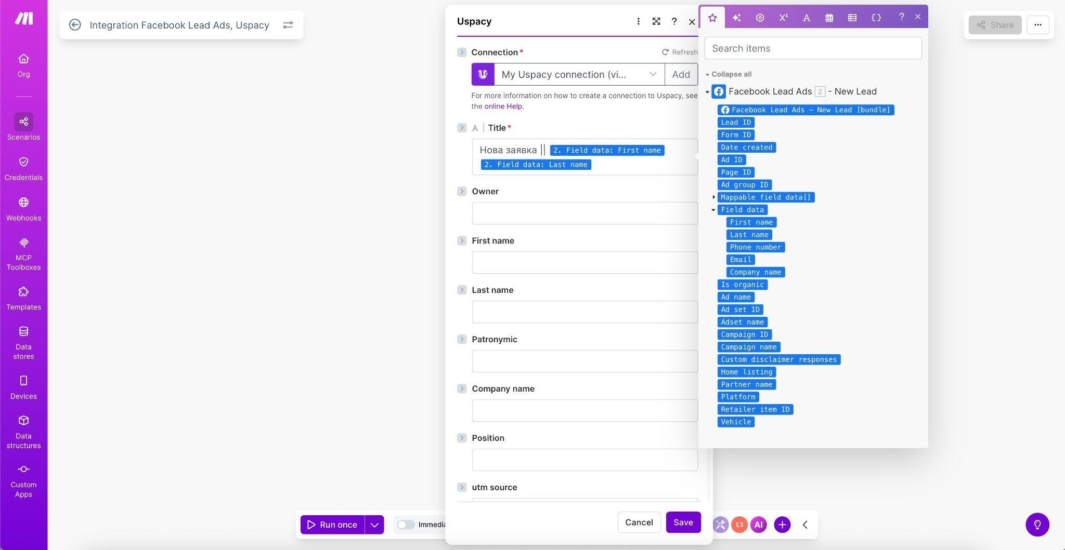
Task: Go to Data stores page
Action: click(23, 343)
